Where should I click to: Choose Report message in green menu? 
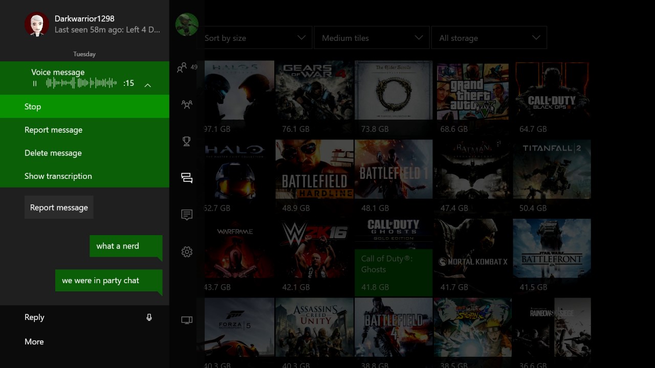(x=84, y=130)
